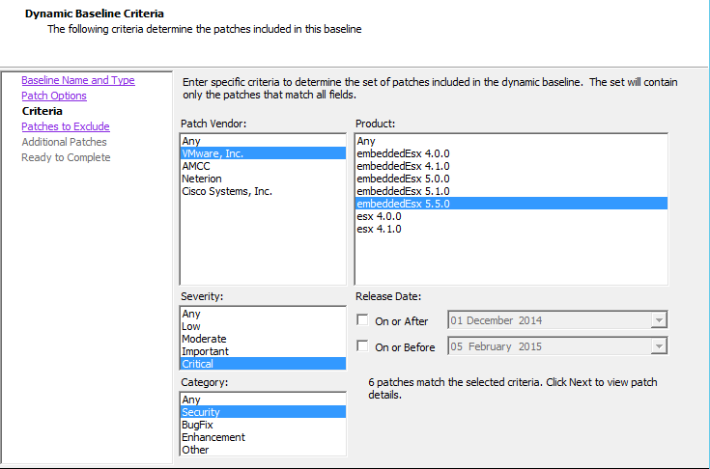Choose Enhancement category
Viewport: 710px width, 469px height.
213,437
